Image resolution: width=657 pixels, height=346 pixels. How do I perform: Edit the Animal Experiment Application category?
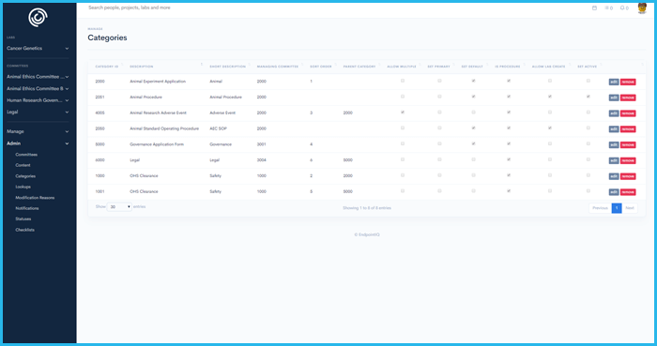tap(614, 82)
